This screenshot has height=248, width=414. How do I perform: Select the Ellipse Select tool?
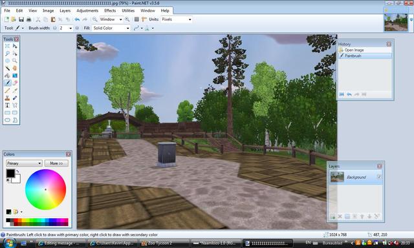[x=7, y=61]
